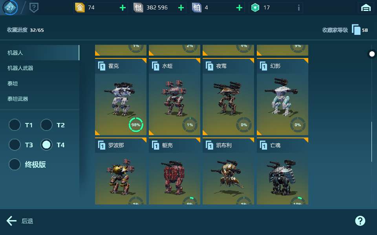Toggle the 终极版 filter option
377x235 pixels.
[15, 164]
